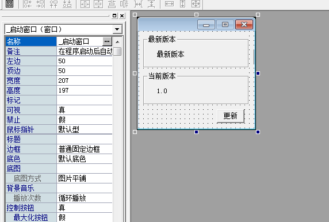329x222 pixels.
Task: Click the 禁止 value 假
Action: (x=85, y=120)
